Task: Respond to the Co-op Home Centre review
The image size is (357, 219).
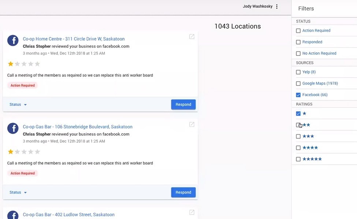Action: 183,104
